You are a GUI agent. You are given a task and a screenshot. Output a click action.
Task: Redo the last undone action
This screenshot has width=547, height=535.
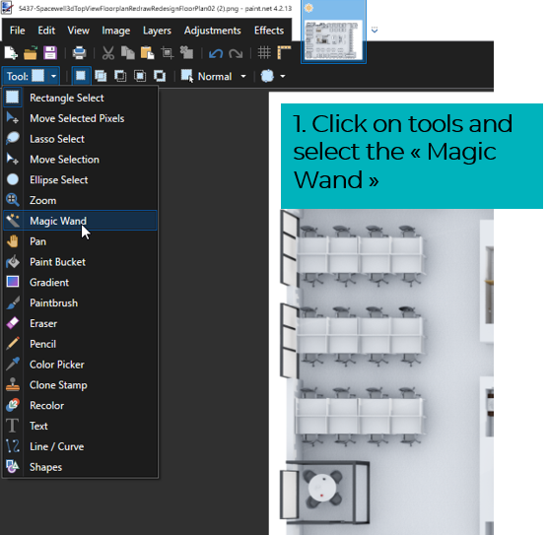(236, 54)
